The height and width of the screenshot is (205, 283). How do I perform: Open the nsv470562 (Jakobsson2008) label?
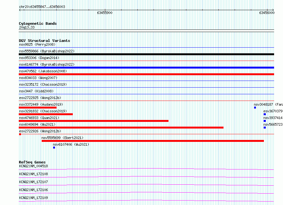(43, 71)
